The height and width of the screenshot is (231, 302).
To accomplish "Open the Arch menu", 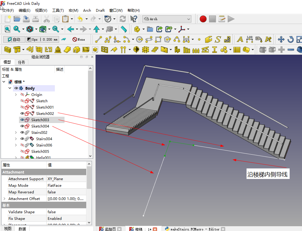I will coord(87,10).
